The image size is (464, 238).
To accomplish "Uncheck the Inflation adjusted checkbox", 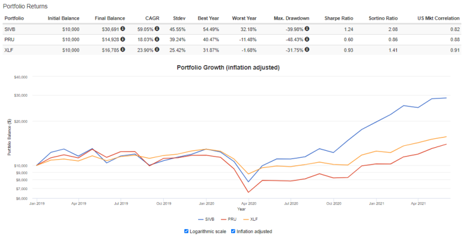I will (233, 231).
